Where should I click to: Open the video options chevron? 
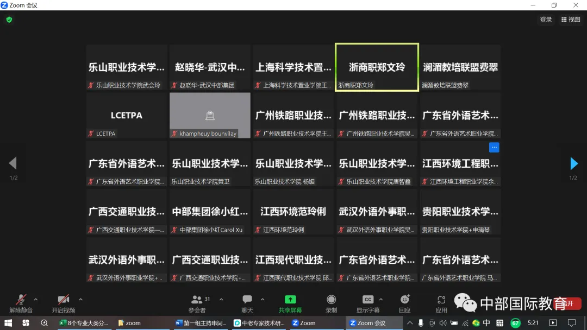[x=80, y=298]
